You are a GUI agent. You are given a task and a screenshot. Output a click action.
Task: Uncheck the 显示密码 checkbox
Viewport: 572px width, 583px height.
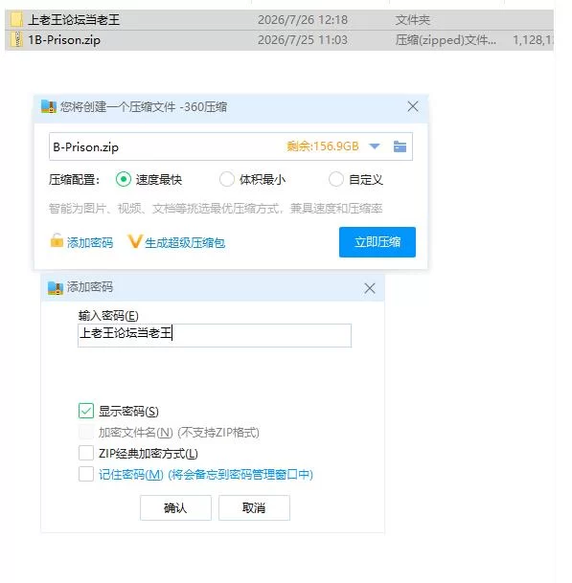pyautogui.click(x=86, y=411)
